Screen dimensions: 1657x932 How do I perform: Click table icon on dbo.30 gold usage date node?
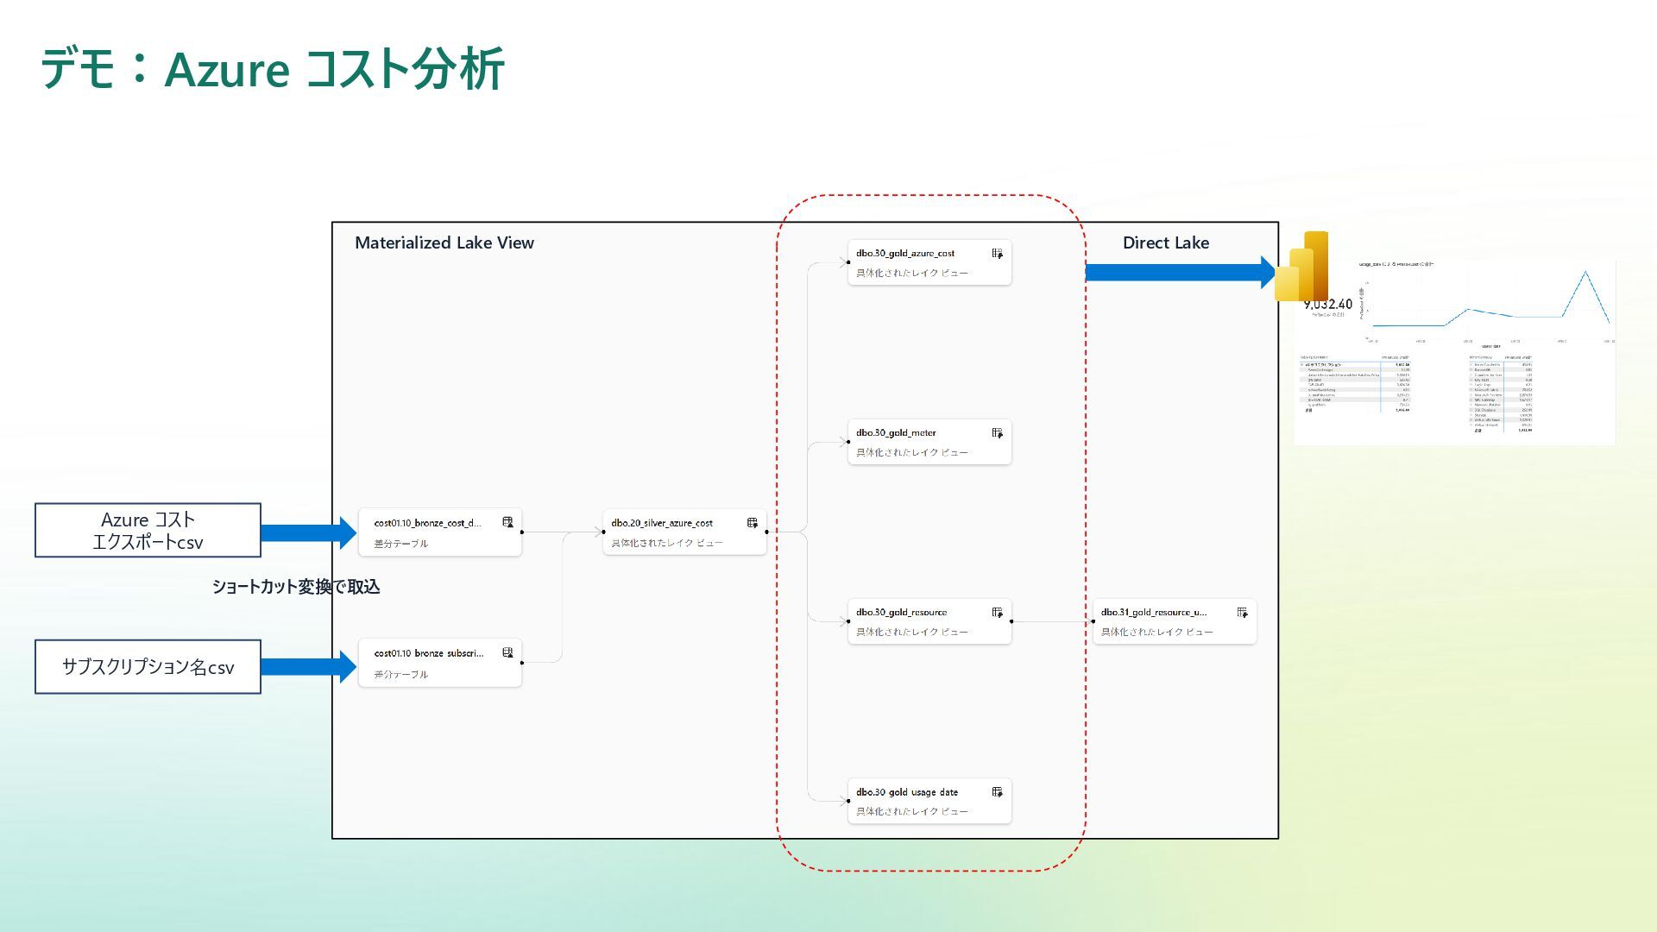pos(998,792)
